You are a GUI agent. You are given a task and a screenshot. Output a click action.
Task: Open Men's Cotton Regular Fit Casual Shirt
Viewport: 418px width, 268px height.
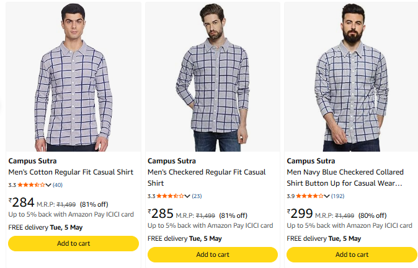66,172
